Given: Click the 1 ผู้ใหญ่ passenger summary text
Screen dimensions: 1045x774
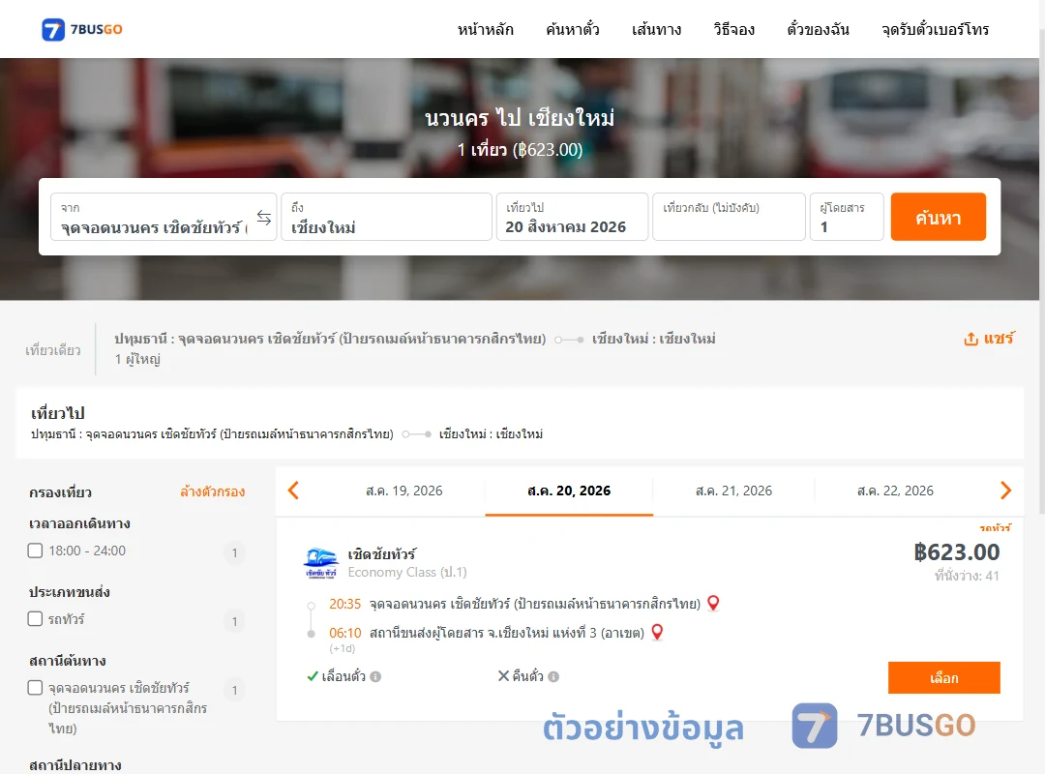Looking at the screenshot, I should click(x=137, y=359).
